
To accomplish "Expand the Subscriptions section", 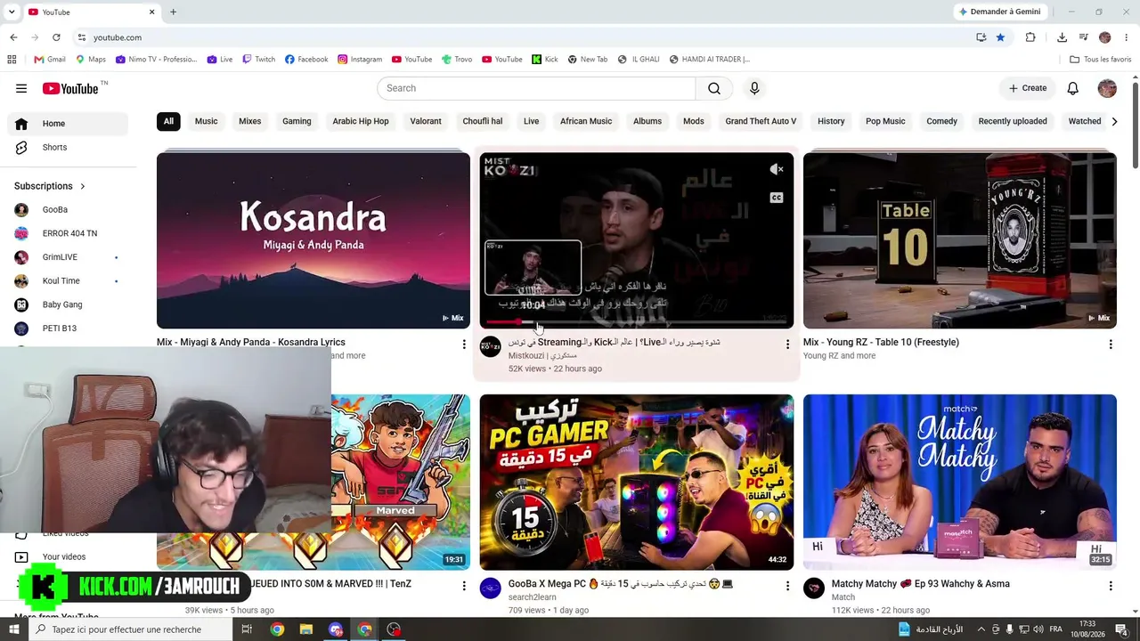I will coord(50,186).
